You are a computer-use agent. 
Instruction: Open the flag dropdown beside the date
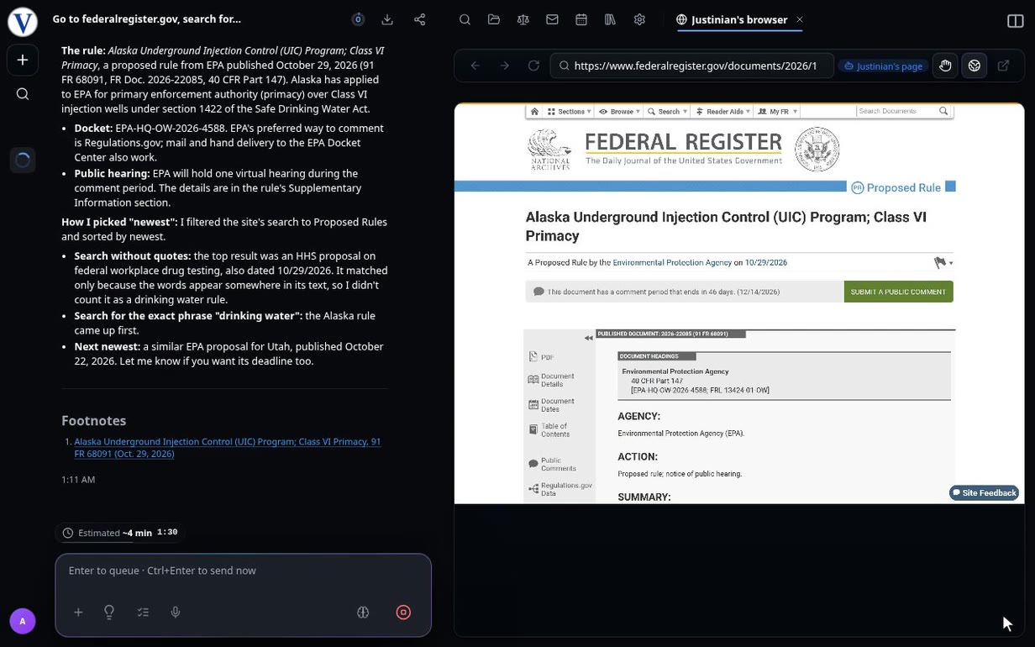[x=943, y=263]
